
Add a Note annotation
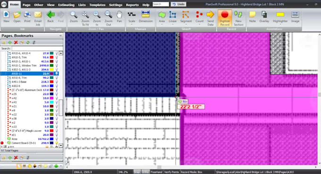point(252,17)
